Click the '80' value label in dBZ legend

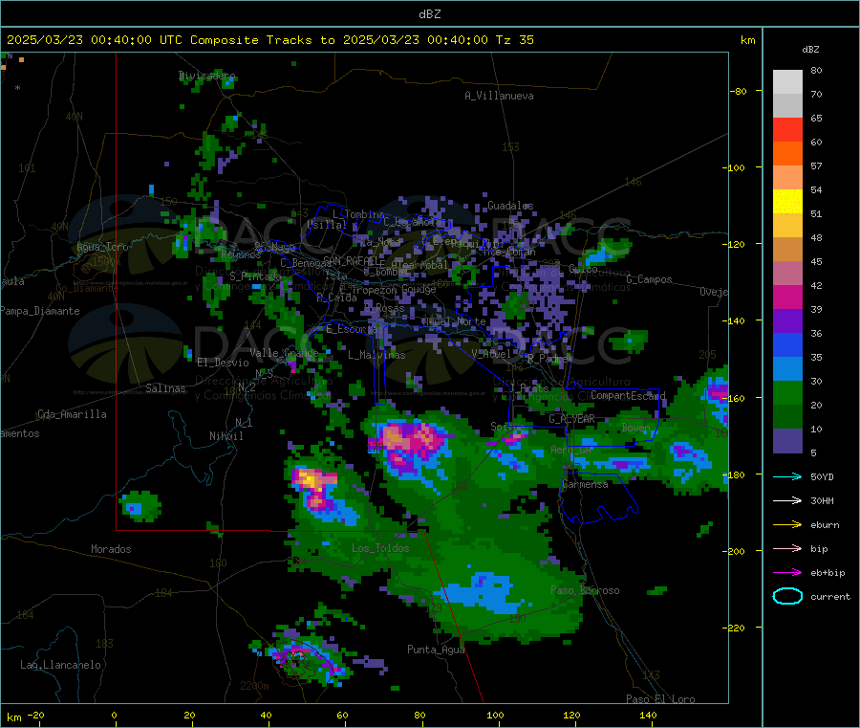816,70
